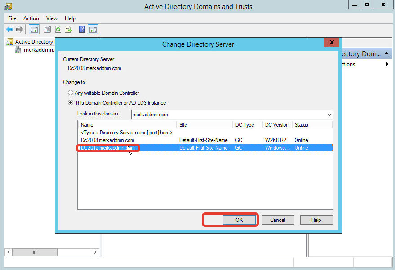Select the merkaddmn. tree item label
The height and width of the screenshot is (270, 395).
click(x=39, y=50)
